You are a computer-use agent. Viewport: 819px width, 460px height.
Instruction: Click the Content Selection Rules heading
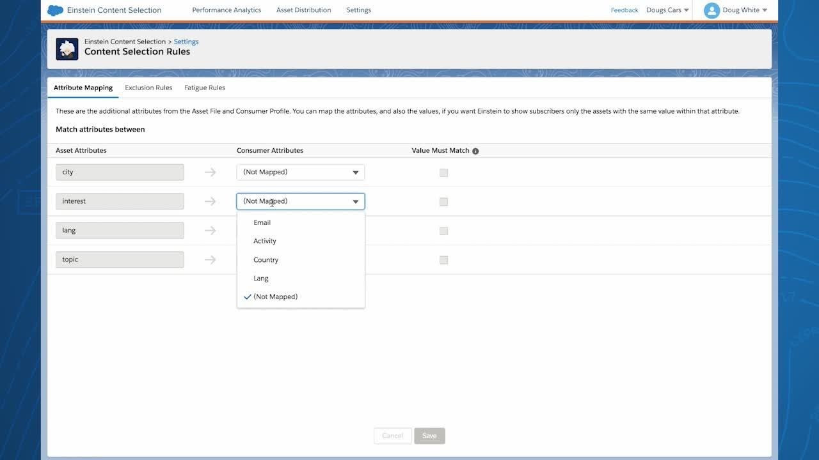coord(137,52)
